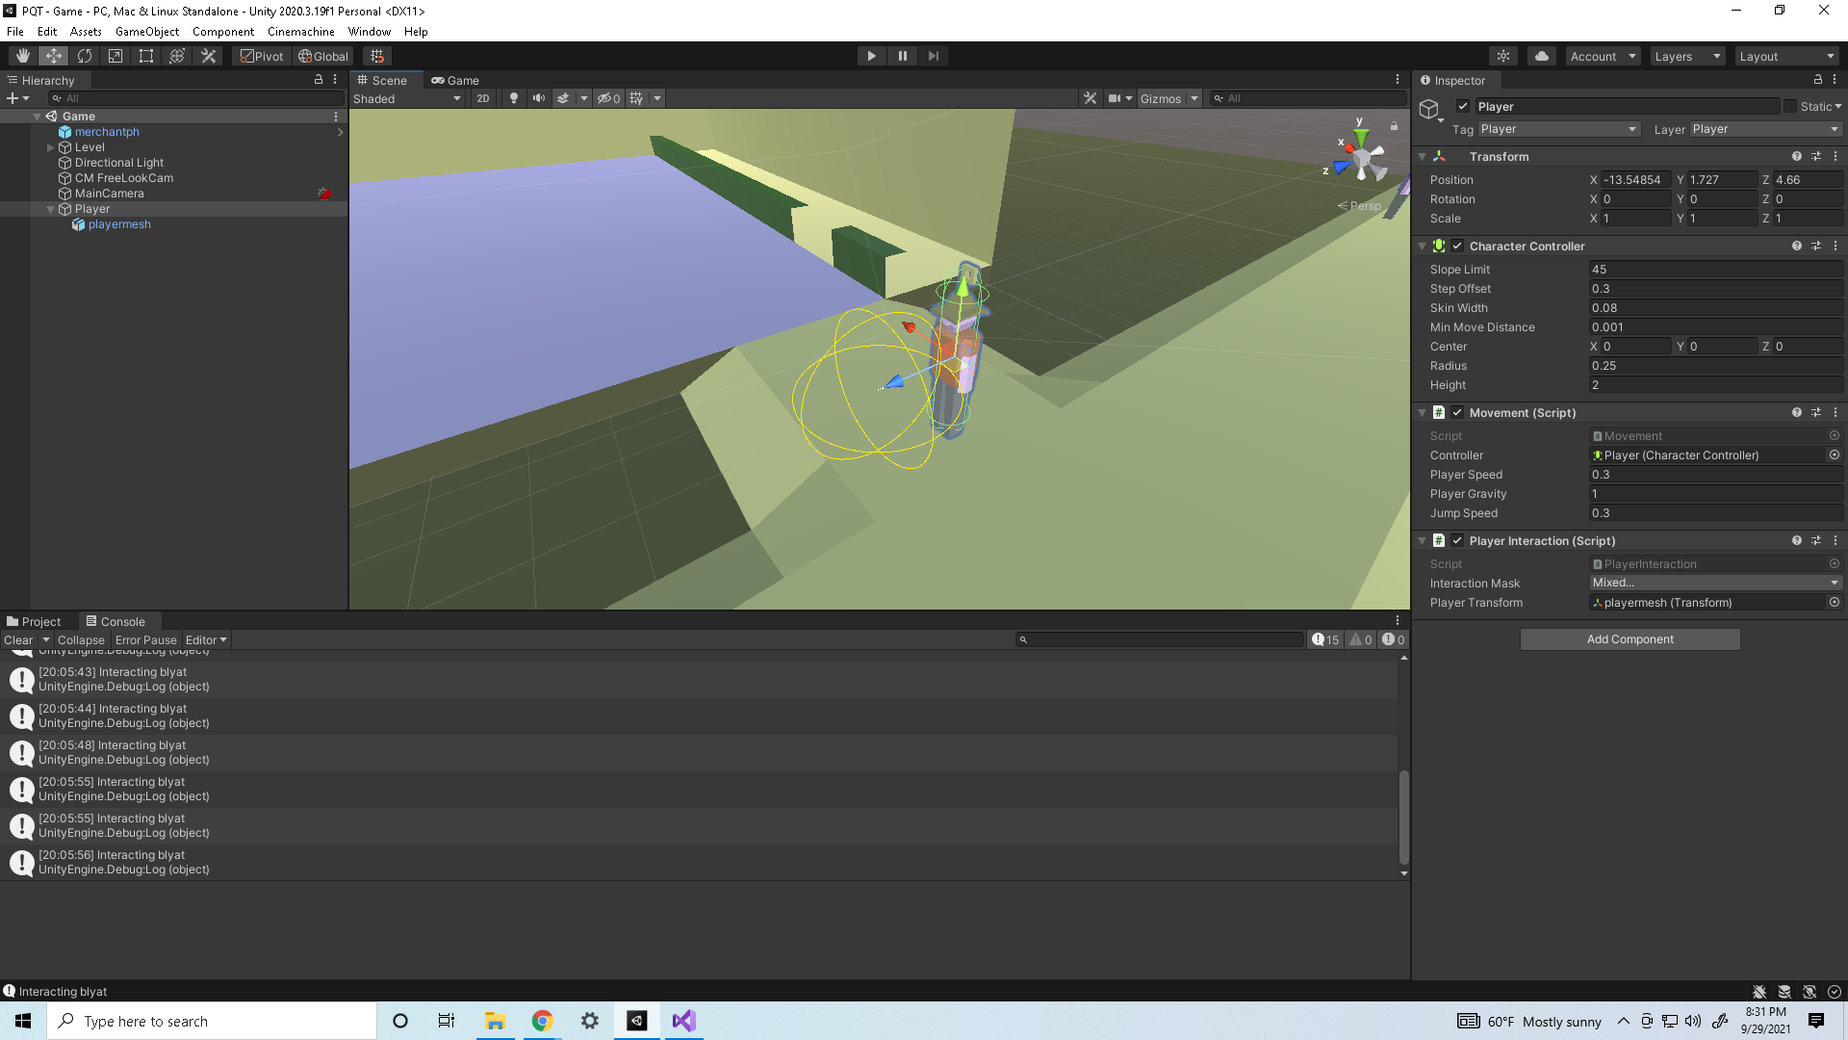Toggle hidden objects visibility counter
The image size is (1848, 1040).
[x=608, y=98]
